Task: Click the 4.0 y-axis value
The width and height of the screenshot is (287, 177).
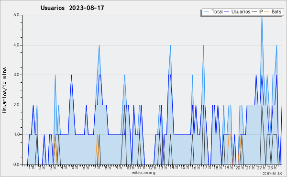Action: [x=16, y=45]
